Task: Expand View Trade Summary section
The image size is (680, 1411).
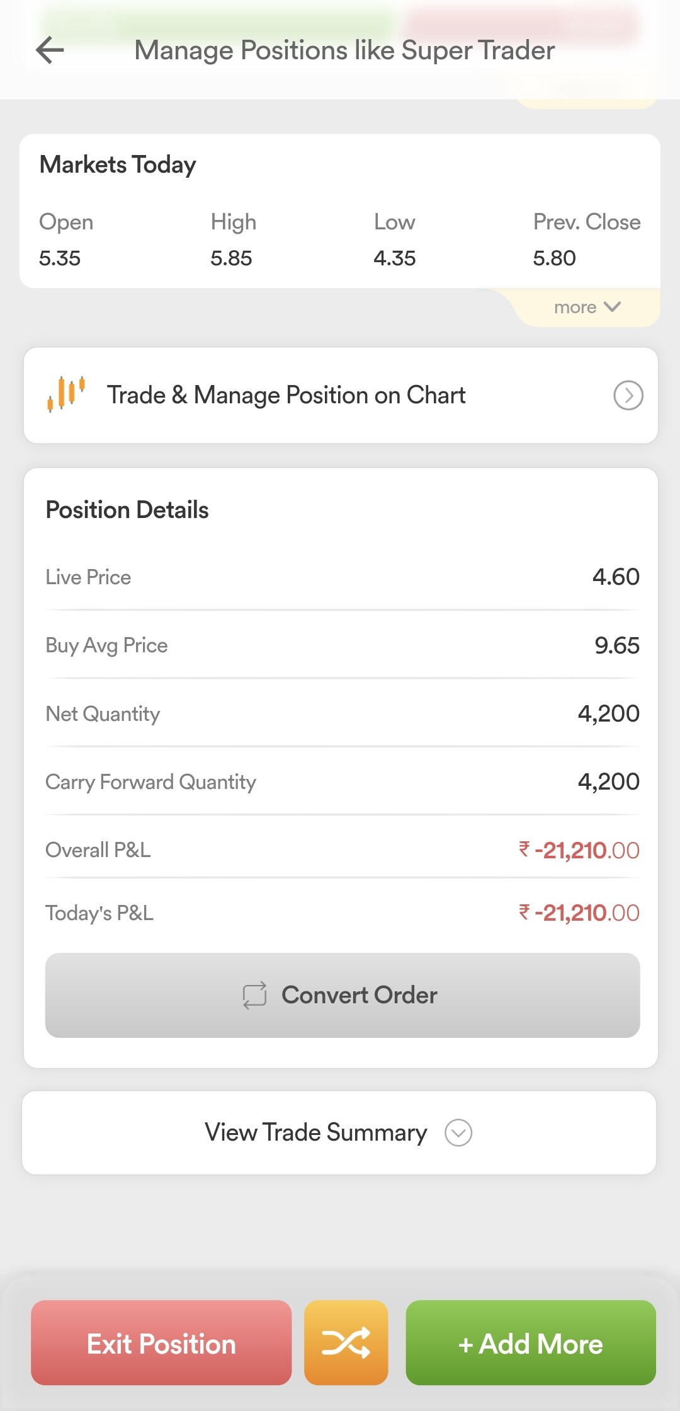Action: [x=339, y=1132]
